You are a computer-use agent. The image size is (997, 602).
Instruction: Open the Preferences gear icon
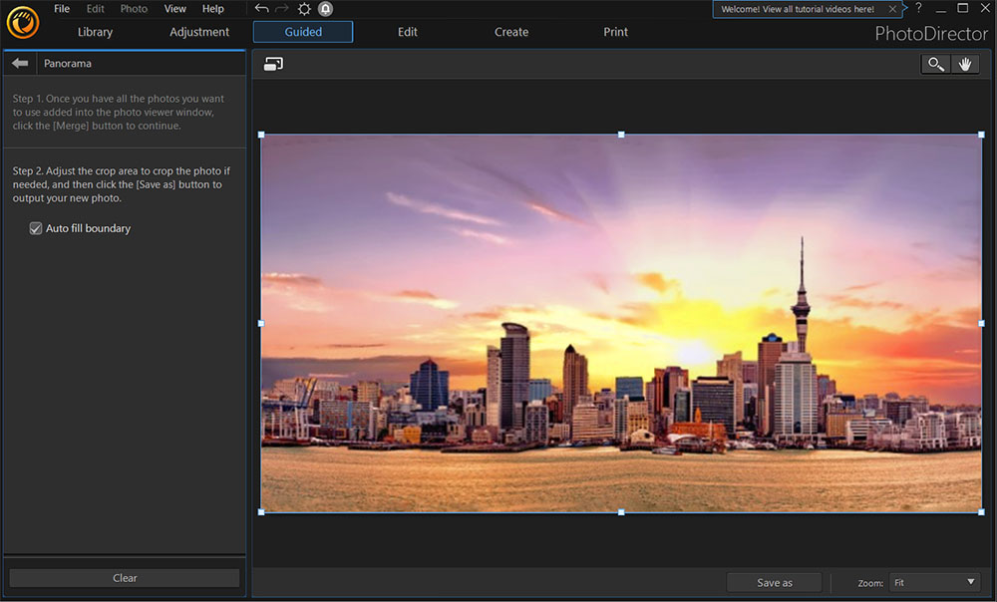[302, 8]
